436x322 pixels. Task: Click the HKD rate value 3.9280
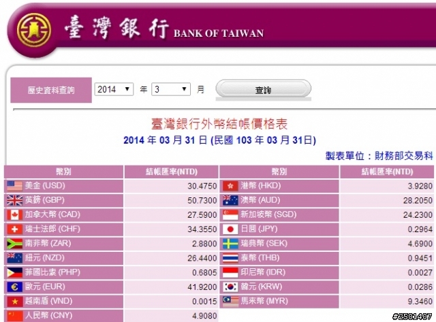420,186
